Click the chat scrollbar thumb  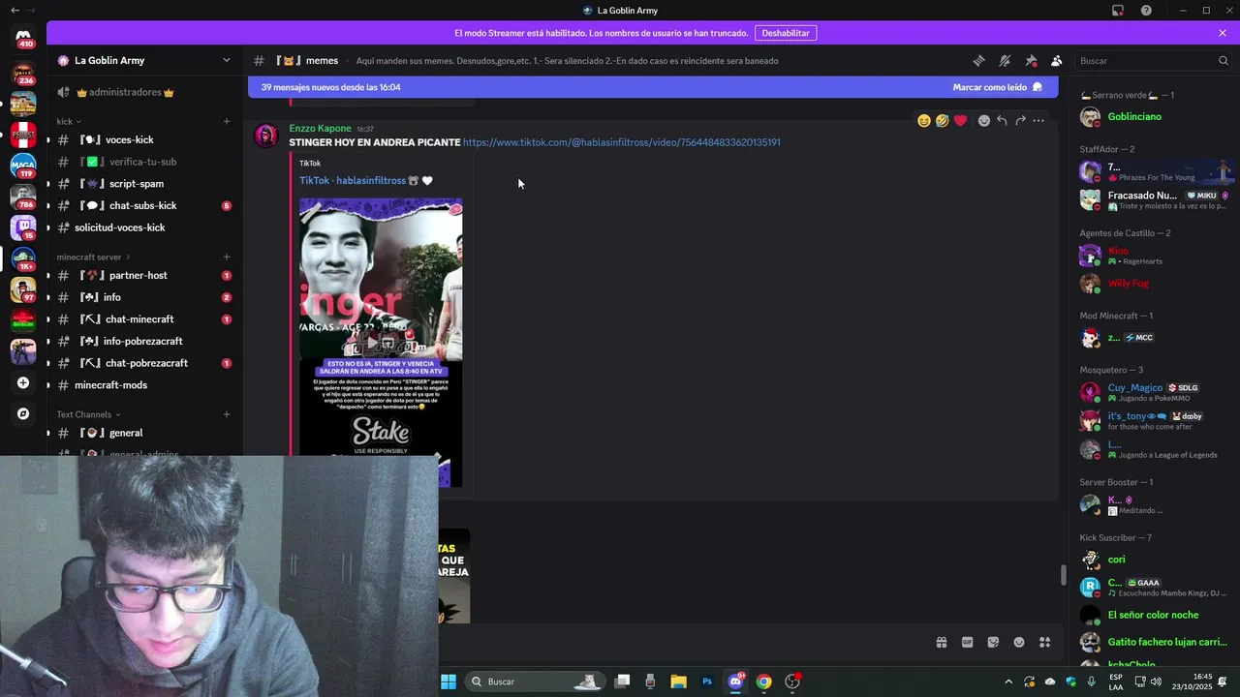(x=1064, y=575)
